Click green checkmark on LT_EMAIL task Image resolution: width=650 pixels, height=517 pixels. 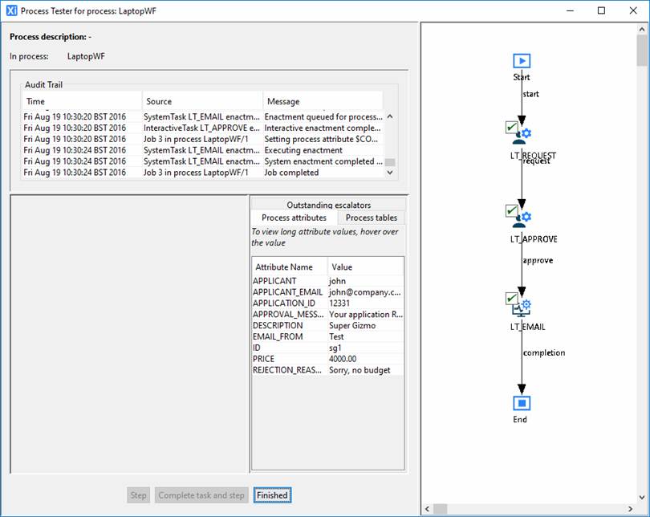510,298
